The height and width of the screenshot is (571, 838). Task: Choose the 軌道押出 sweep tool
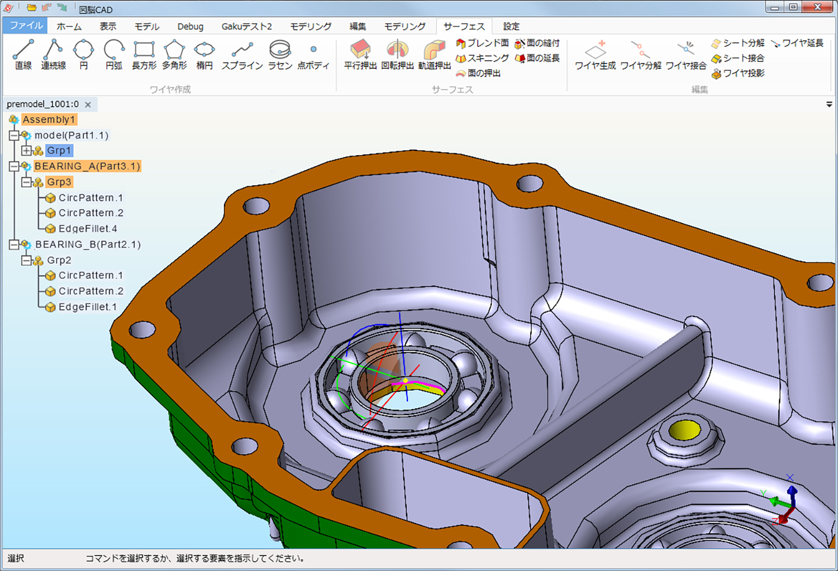click(x=434, y=54)
